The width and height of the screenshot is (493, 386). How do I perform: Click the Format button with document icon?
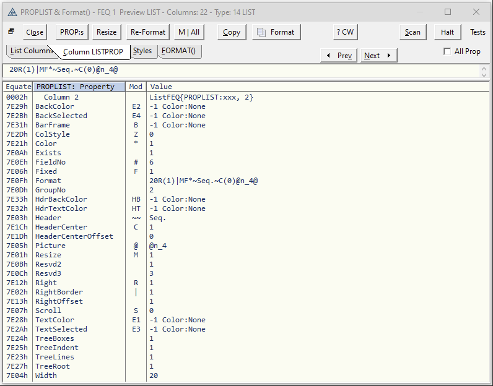(276, 32)
